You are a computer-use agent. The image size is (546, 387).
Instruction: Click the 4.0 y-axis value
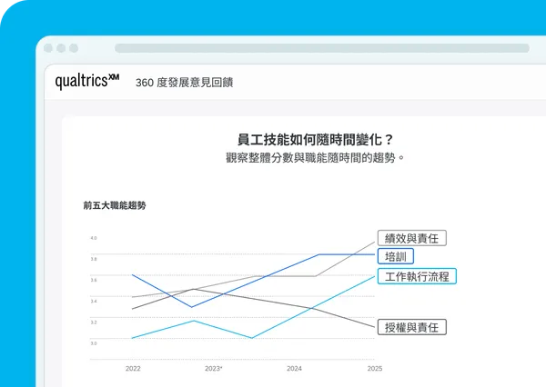tap(94, 238)
